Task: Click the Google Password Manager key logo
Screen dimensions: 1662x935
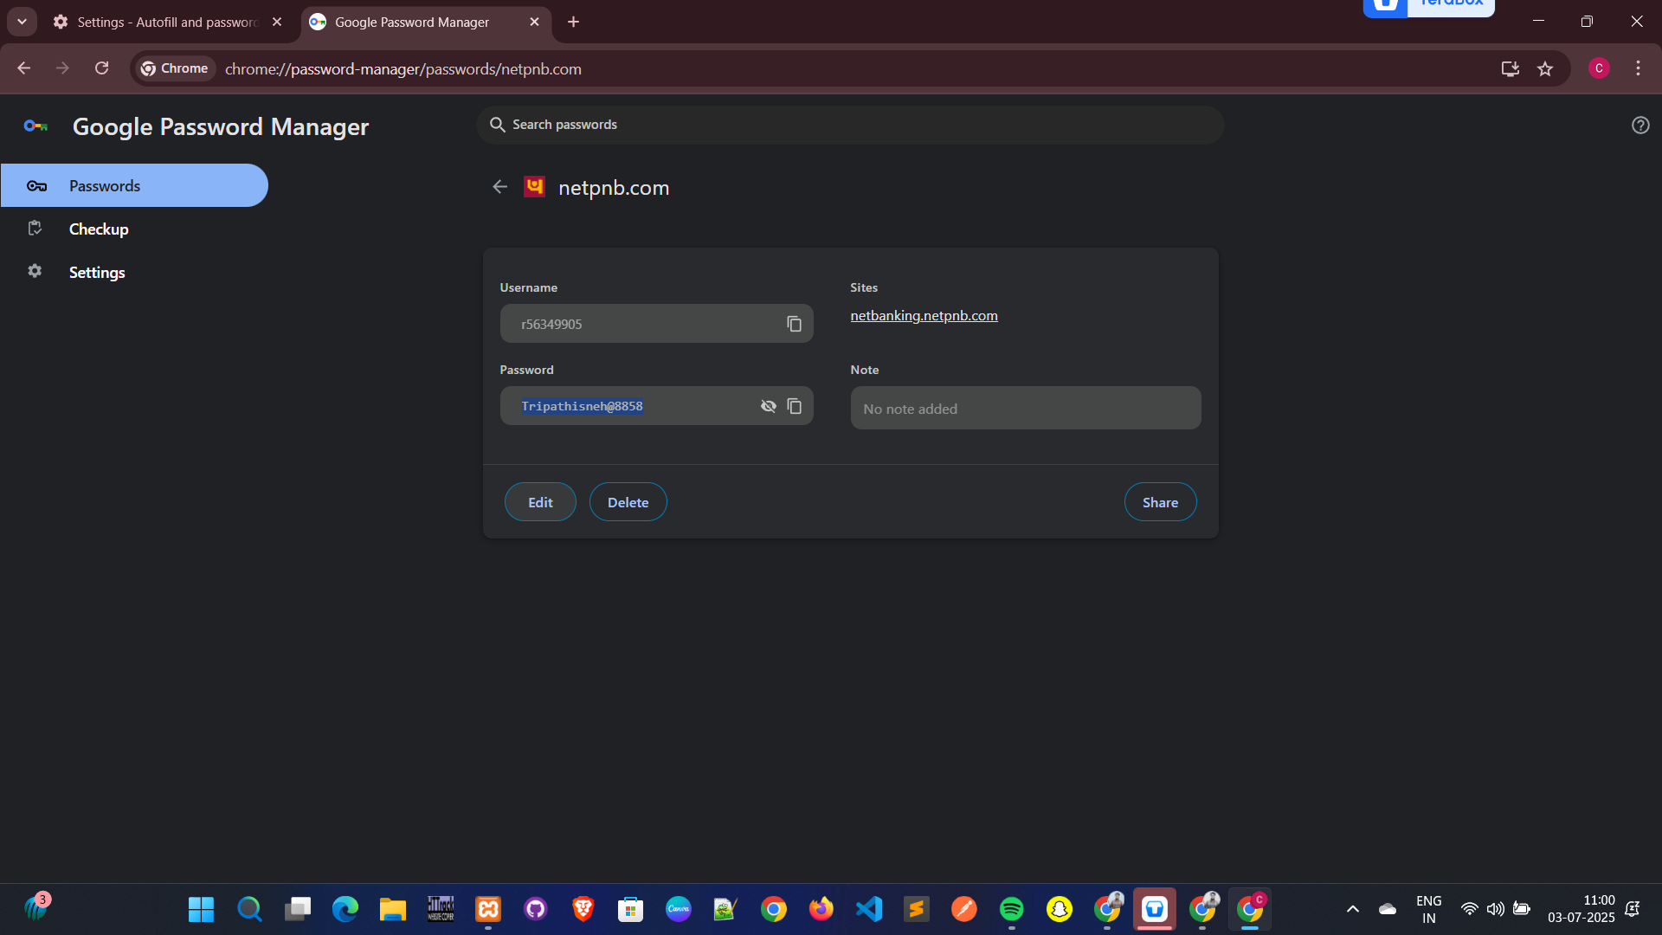Action: tap(35, 126)
